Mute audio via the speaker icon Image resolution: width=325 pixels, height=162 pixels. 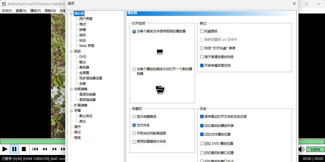301,149
